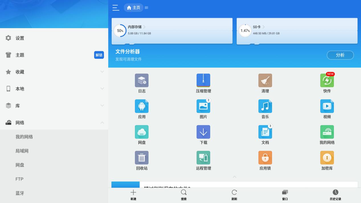The height and width of the screenshot is (203, 361).
Task: Expand the 收藏 favorites section
Action: (x=54, y=72)
